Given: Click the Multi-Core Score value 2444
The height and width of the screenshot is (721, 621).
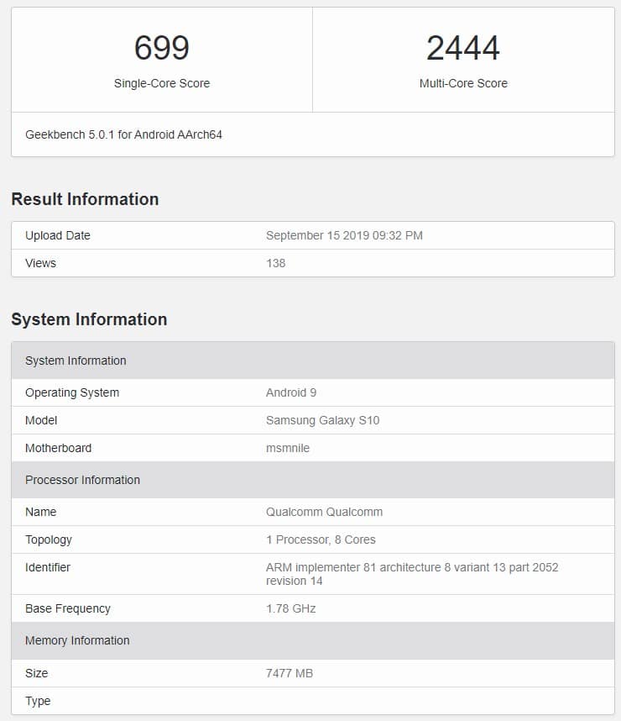Looking at the screenshot, I should coord(463,48).
